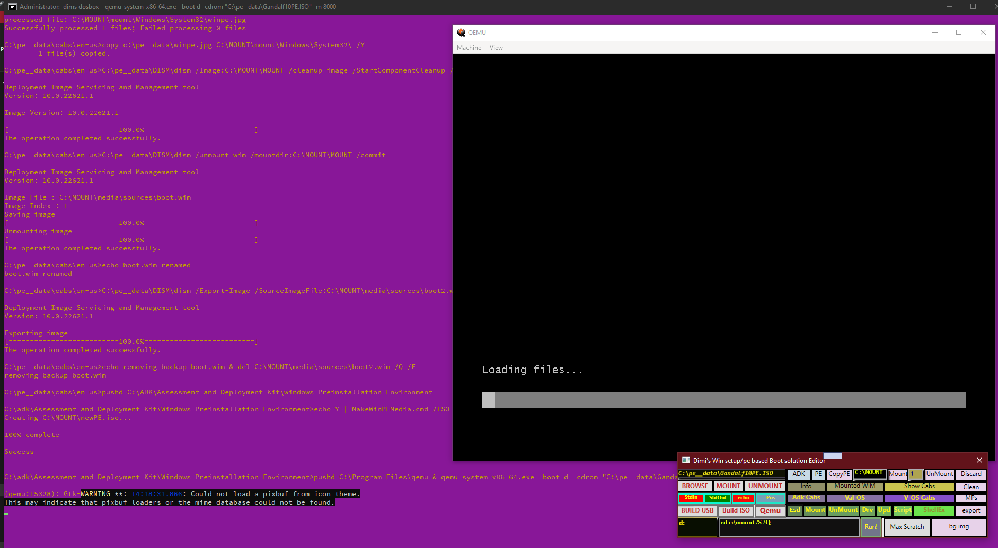Click the ShellEx icon

point(934,510)
